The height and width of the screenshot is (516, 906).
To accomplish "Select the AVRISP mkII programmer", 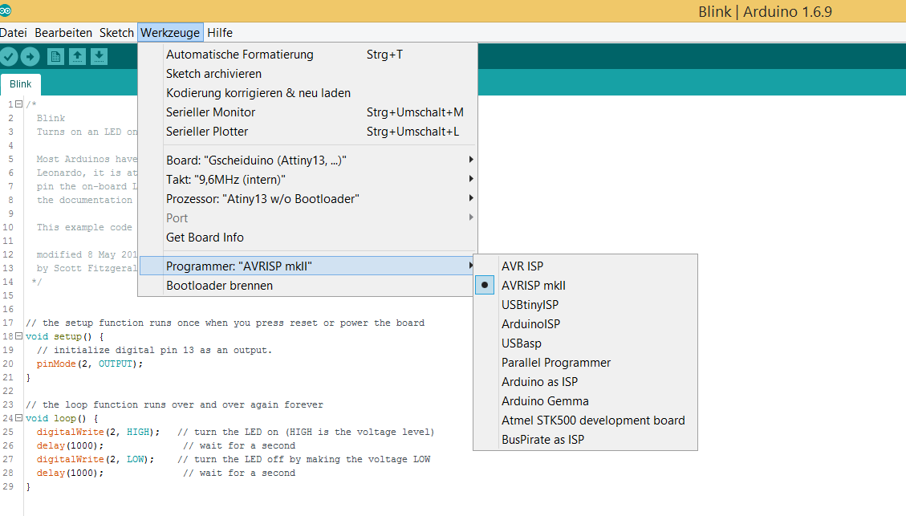I will (585, 286).
